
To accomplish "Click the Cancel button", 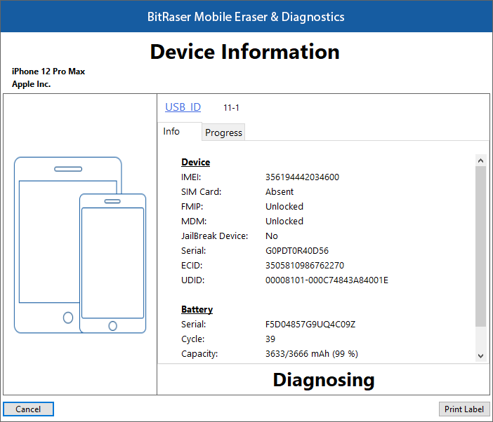I will click(28, 409).
